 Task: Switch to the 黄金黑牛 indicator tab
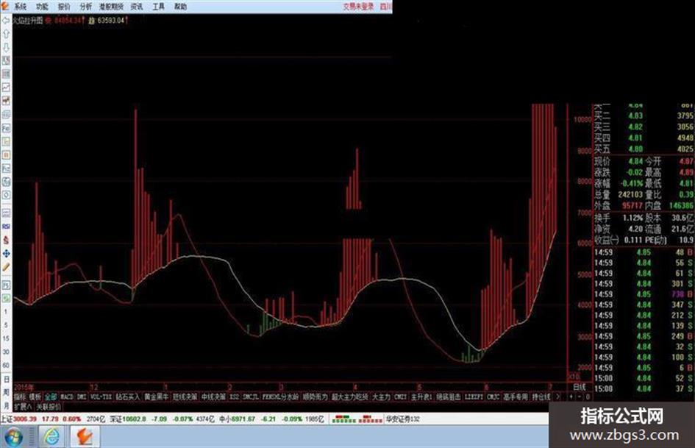157,397
